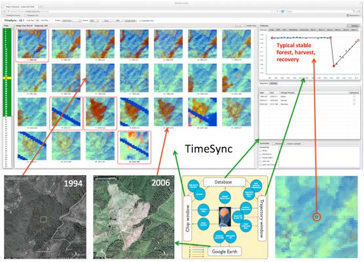Click the wide button left of Examples Only
Screen dimensions: 364x262
(130, 21)
